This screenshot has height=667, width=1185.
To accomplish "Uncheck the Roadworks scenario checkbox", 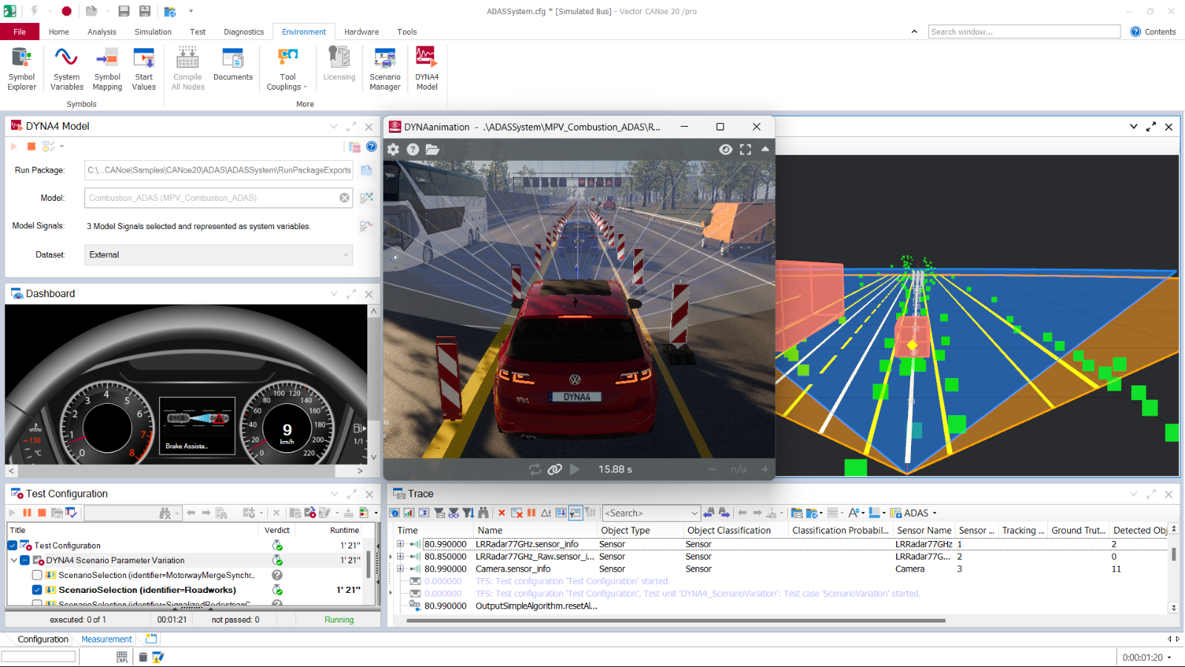I will (37, 590).
